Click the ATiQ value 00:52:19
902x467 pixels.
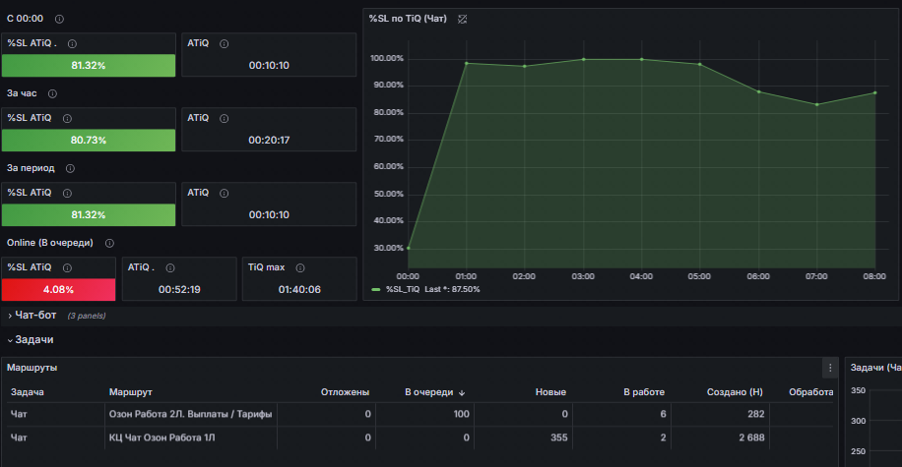[179, 289]
